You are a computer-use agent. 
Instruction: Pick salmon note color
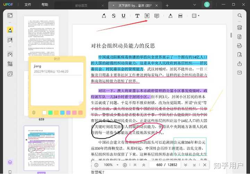click(81, 112)
